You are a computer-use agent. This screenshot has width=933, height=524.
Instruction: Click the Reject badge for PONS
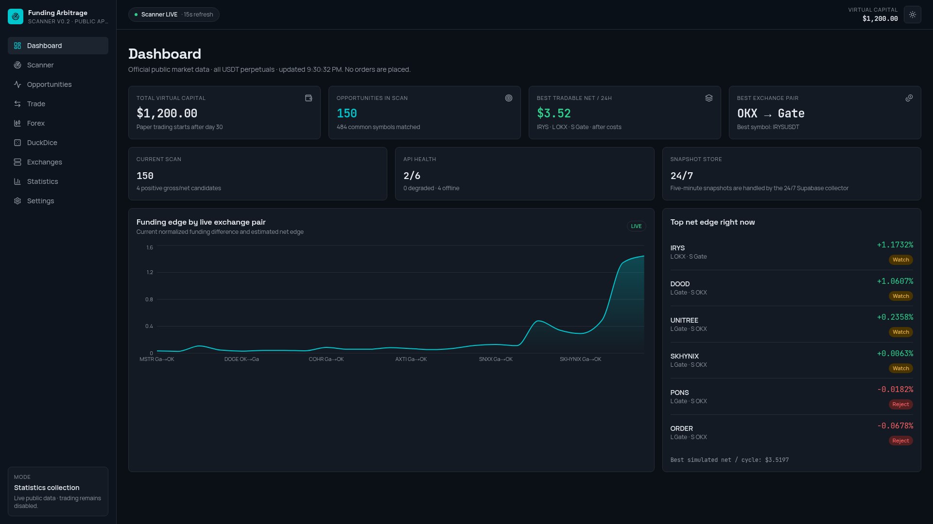tap(900, 405)
